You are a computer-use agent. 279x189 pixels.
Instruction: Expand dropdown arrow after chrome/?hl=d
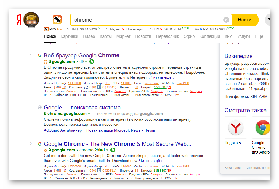tap(107, 150)
